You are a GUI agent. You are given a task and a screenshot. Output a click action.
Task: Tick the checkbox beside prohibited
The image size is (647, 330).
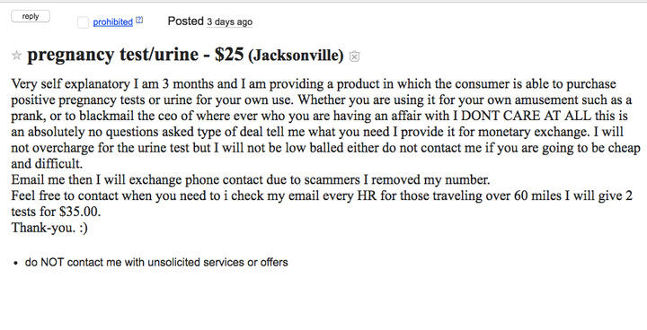(83, 22)
